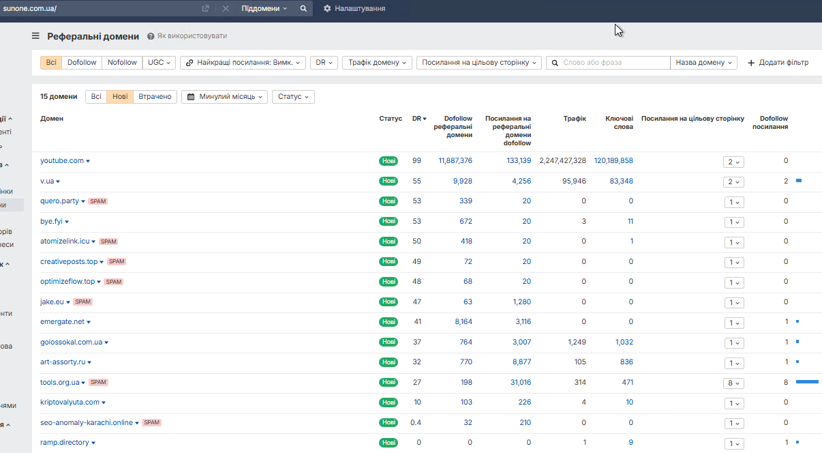This screenshot has width=822, height=453.
Task: Toggle the Втрачено domains filter
Action: pos(155,97)
